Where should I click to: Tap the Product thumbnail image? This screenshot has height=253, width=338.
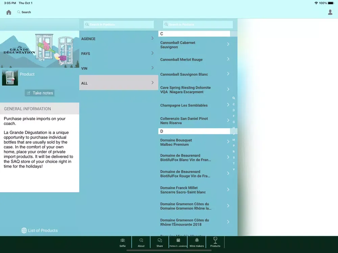click(10, 78)
